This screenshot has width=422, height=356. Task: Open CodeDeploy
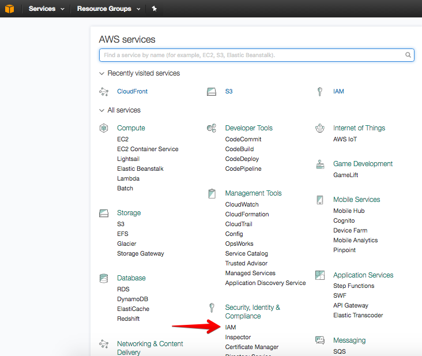point(242,159)
